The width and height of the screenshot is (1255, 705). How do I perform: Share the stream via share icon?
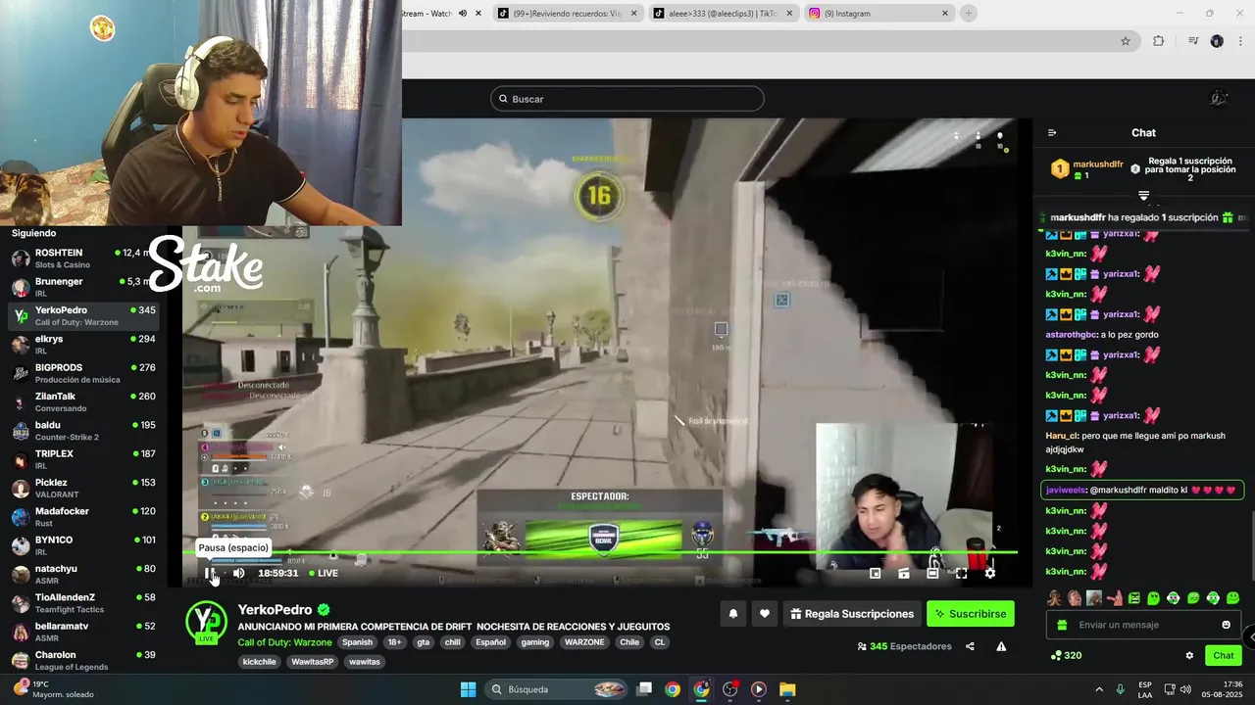point(970,646)
